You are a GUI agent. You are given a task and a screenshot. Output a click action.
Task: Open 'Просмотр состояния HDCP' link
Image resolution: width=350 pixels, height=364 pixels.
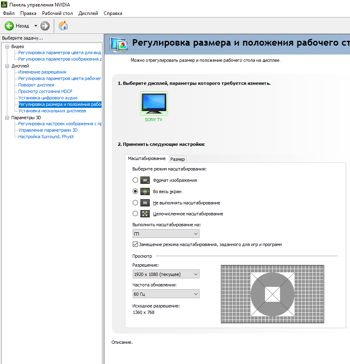click(x=45, y=91)
